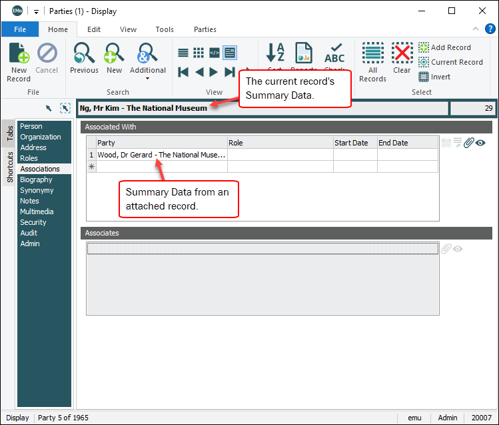Go to the Previous search
This screenshot has height=425, width=499.
[84, 56]
